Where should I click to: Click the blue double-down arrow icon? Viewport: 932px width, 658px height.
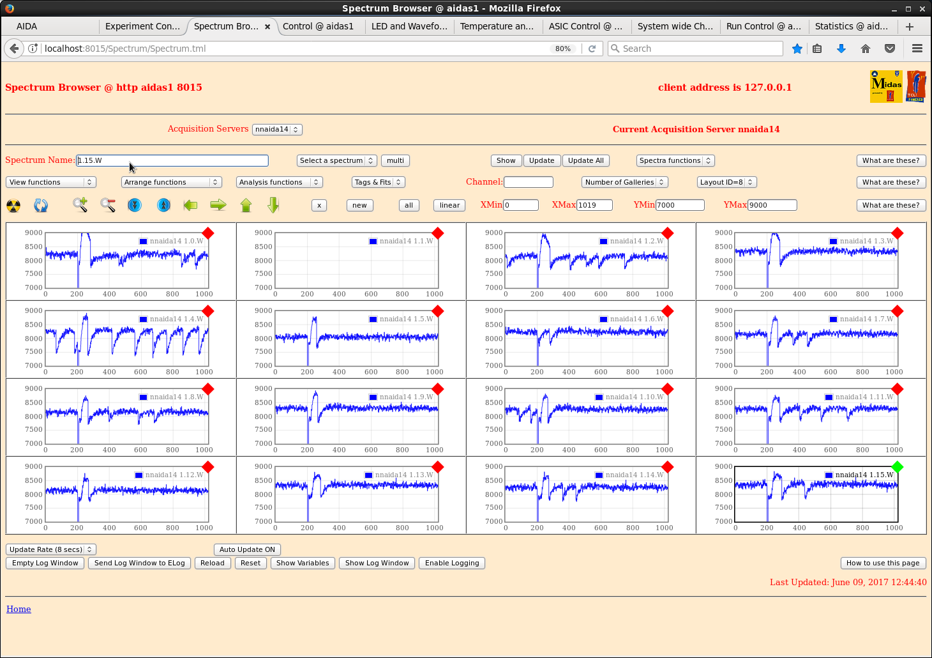pyautogui.click(x=135, y=205)
